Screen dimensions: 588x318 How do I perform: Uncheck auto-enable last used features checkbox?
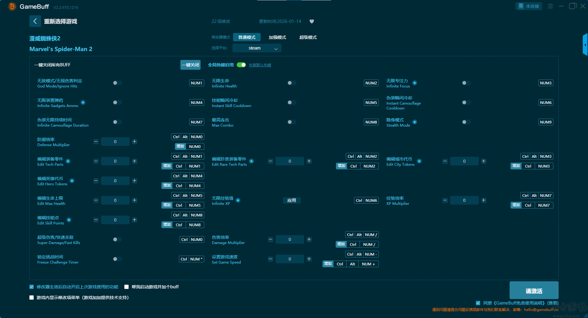32,287
